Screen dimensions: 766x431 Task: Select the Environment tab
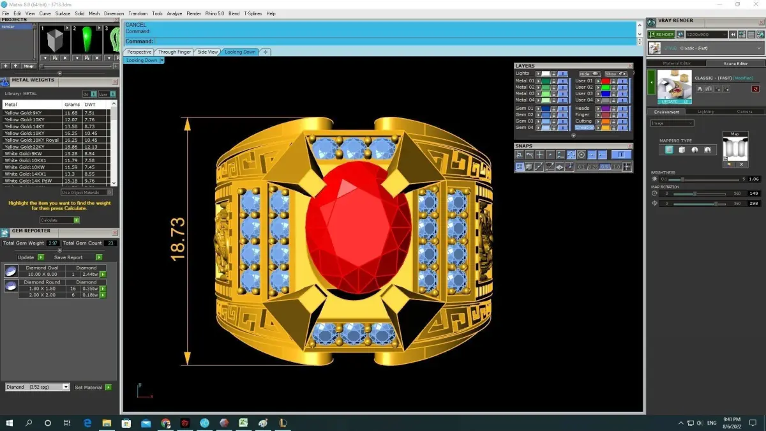point(666,112)
